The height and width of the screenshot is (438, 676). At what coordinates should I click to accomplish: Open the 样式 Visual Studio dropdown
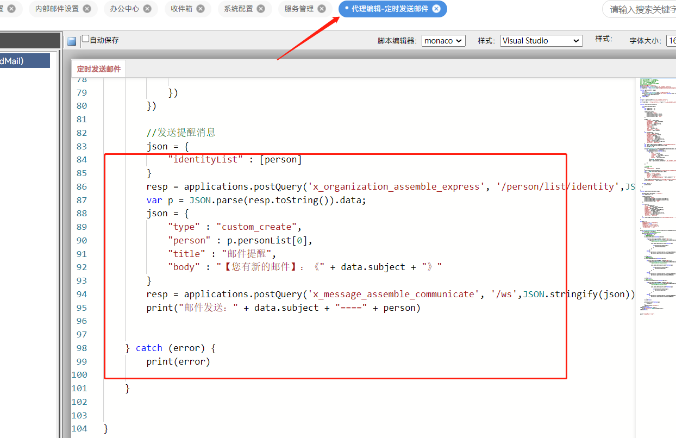pyautogui.click(x=541, y=41)
